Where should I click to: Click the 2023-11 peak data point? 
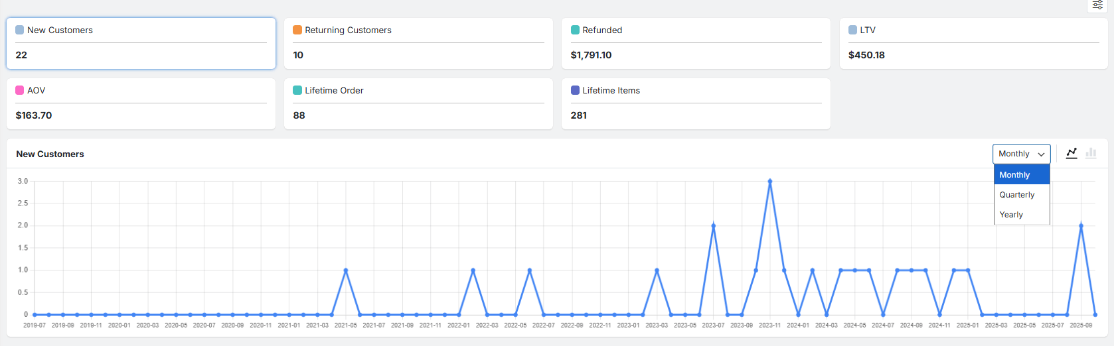770,181
